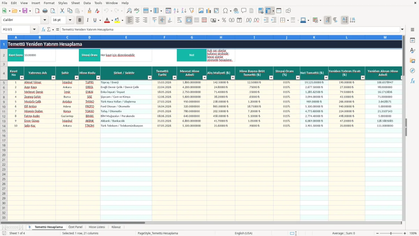Toggle Italic formatting

point(88,20)
